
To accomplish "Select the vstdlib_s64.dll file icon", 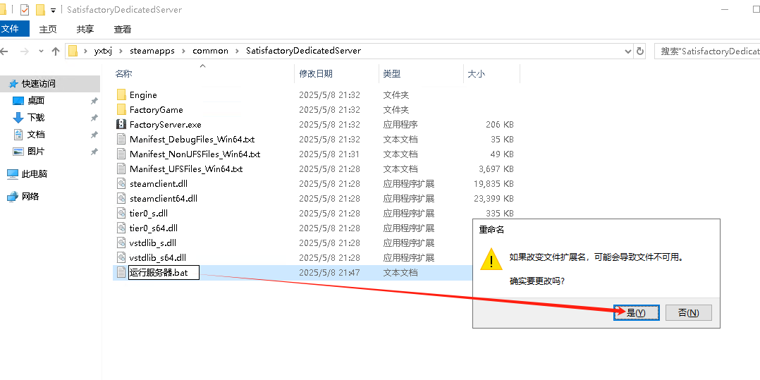I will [x=121, y=258].
